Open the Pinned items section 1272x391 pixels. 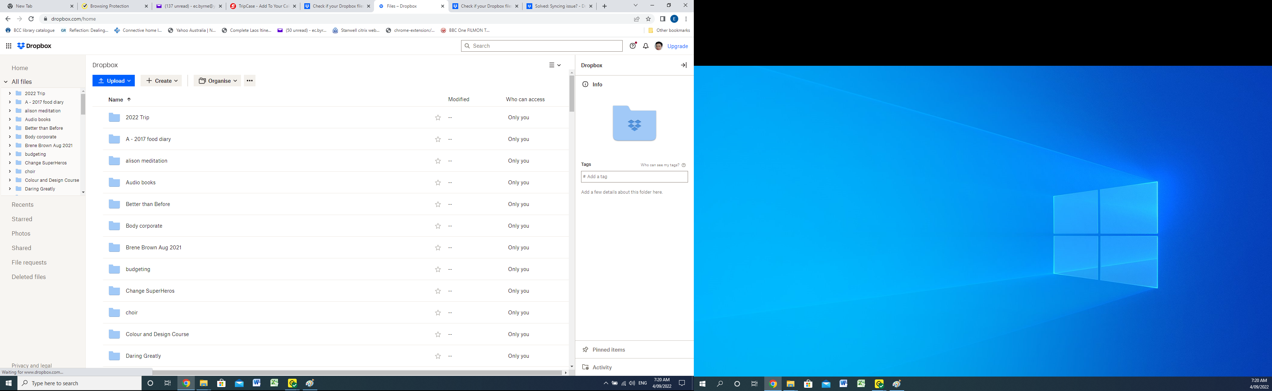pos(608,349)
